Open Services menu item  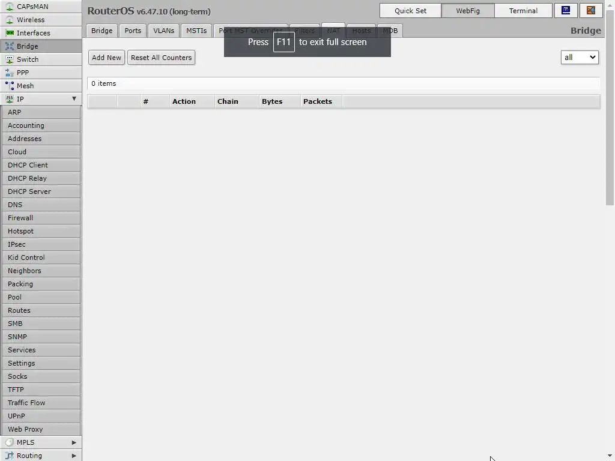41,350
